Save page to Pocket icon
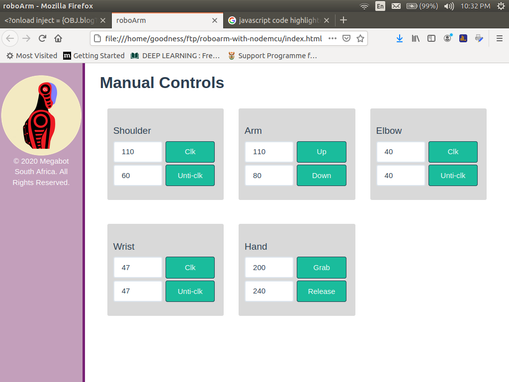 (x=347, y=38)
